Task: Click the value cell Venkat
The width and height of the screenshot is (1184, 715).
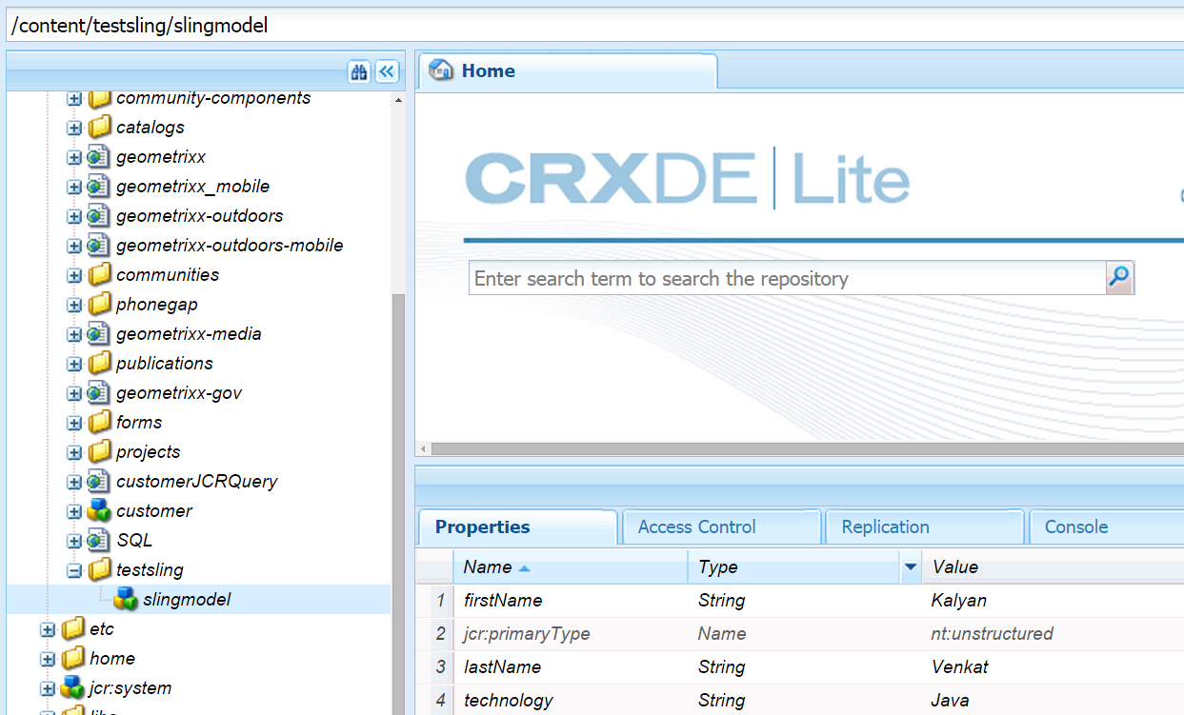Action: 960,667
